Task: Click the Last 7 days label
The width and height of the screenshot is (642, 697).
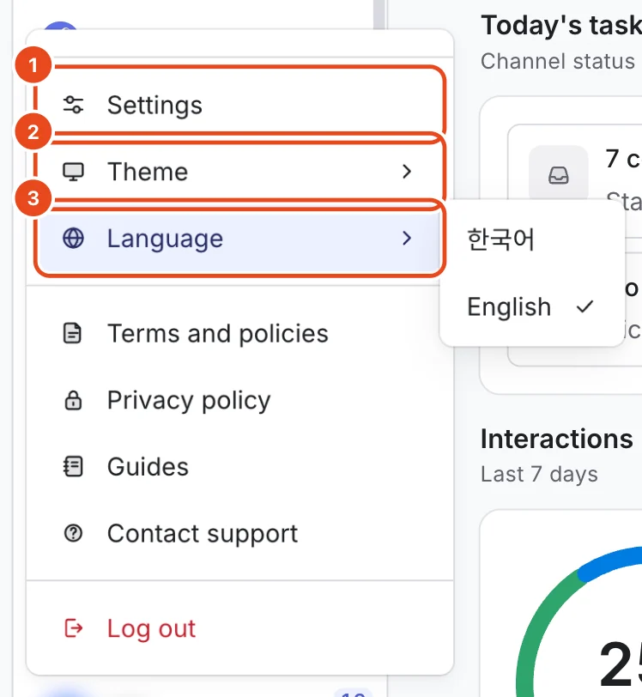Action: (x=539, y=474)
